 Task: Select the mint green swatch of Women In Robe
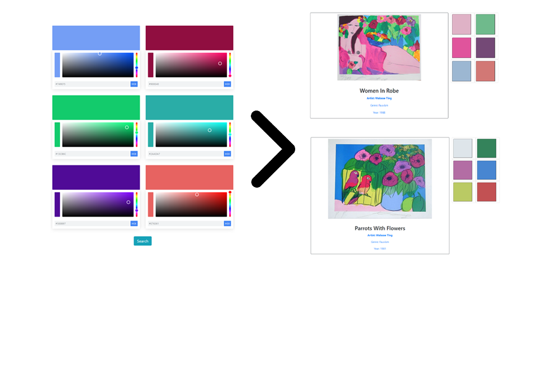click(486, 24)
